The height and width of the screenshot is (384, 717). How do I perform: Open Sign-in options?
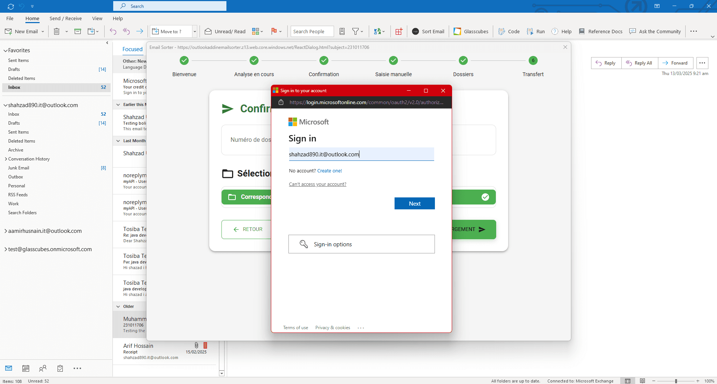tap(361, 244)
